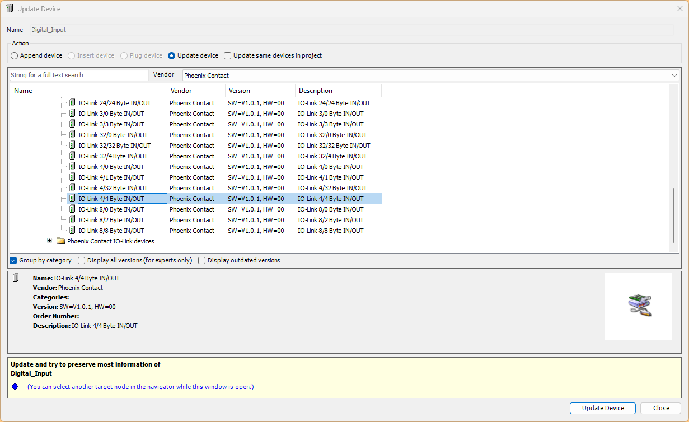Select the Append device radio button
The width and height of the screenshot is (689, 422).
point(15,56)
